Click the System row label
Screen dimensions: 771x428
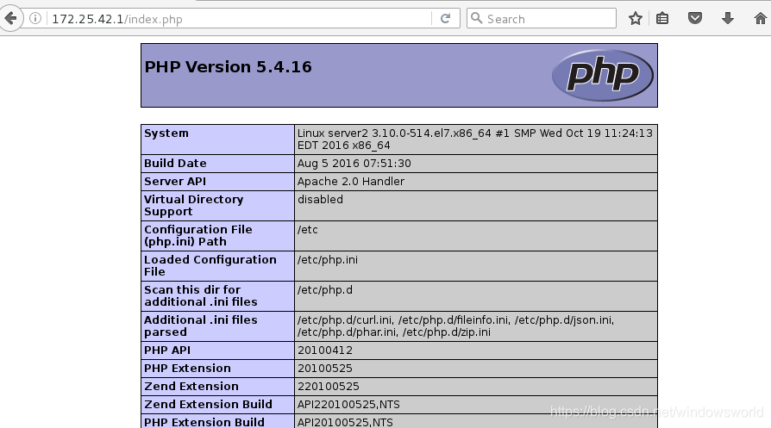pyautogui.click(x=166, y=133)
